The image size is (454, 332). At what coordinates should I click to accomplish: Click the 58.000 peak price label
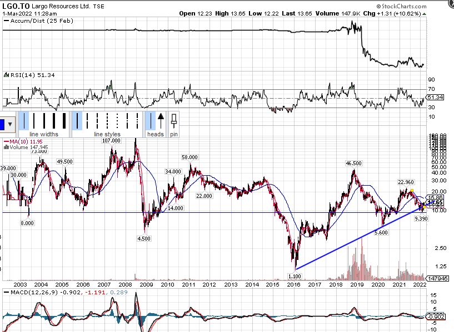tap(189, 157)
